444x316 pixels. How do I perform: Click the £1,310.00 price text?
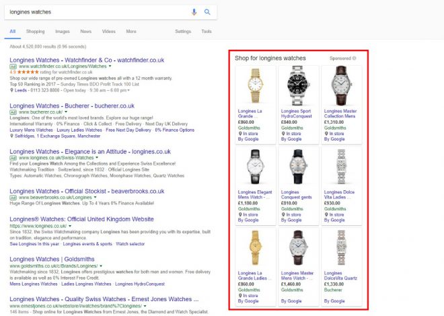pos(334,122)
